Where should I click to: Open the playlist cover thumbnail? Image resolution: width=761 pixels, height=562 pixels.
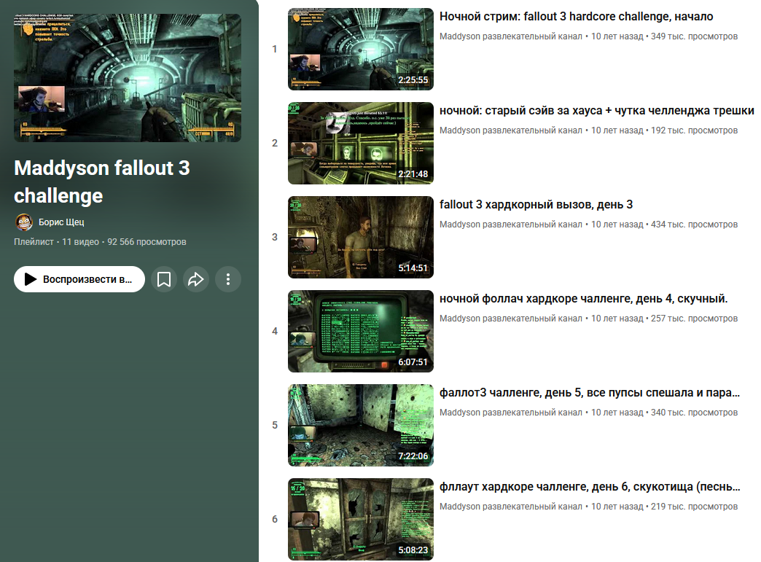coord(128,78)
